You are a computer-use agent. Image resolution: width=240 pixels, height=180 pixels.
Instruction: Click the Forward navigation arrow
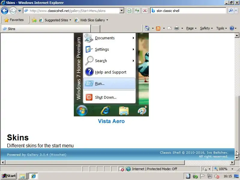13,11
